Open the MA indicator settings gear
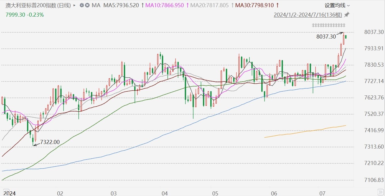The width and height of the screenshot is (385, 196). [82, 5]
